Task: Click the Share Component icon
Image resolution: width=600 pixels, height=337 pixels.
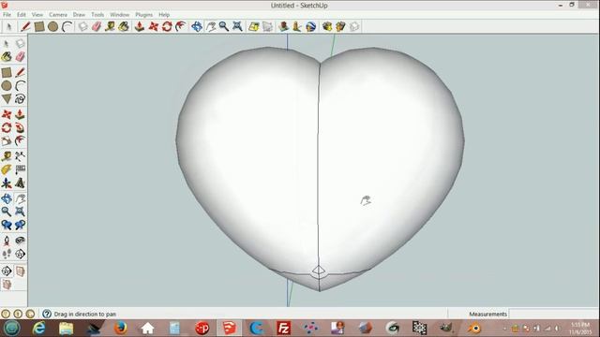Action: click(354, 26)
